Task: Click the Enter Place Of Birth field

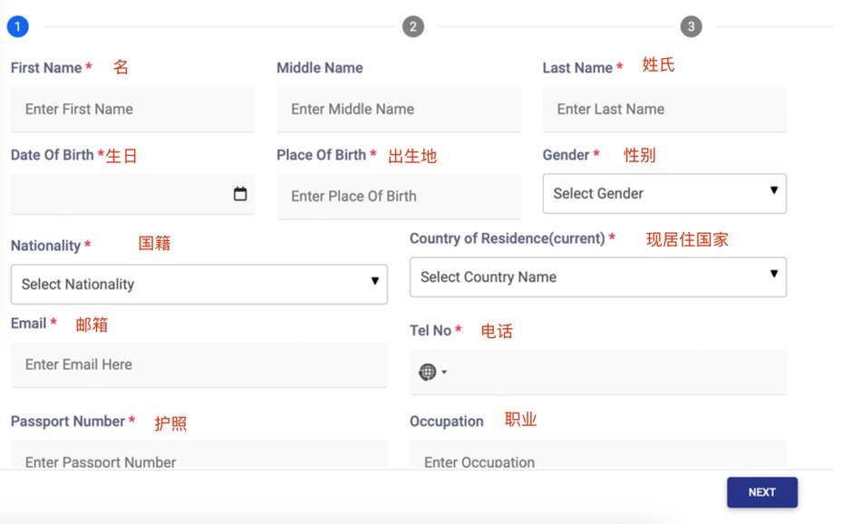Action: [x=398, y=197]
